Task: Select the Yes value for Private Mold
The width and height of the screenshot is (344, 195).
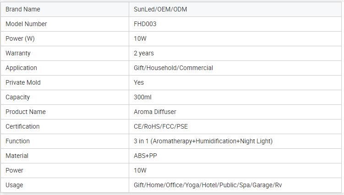Action: (x=138, y=82)
